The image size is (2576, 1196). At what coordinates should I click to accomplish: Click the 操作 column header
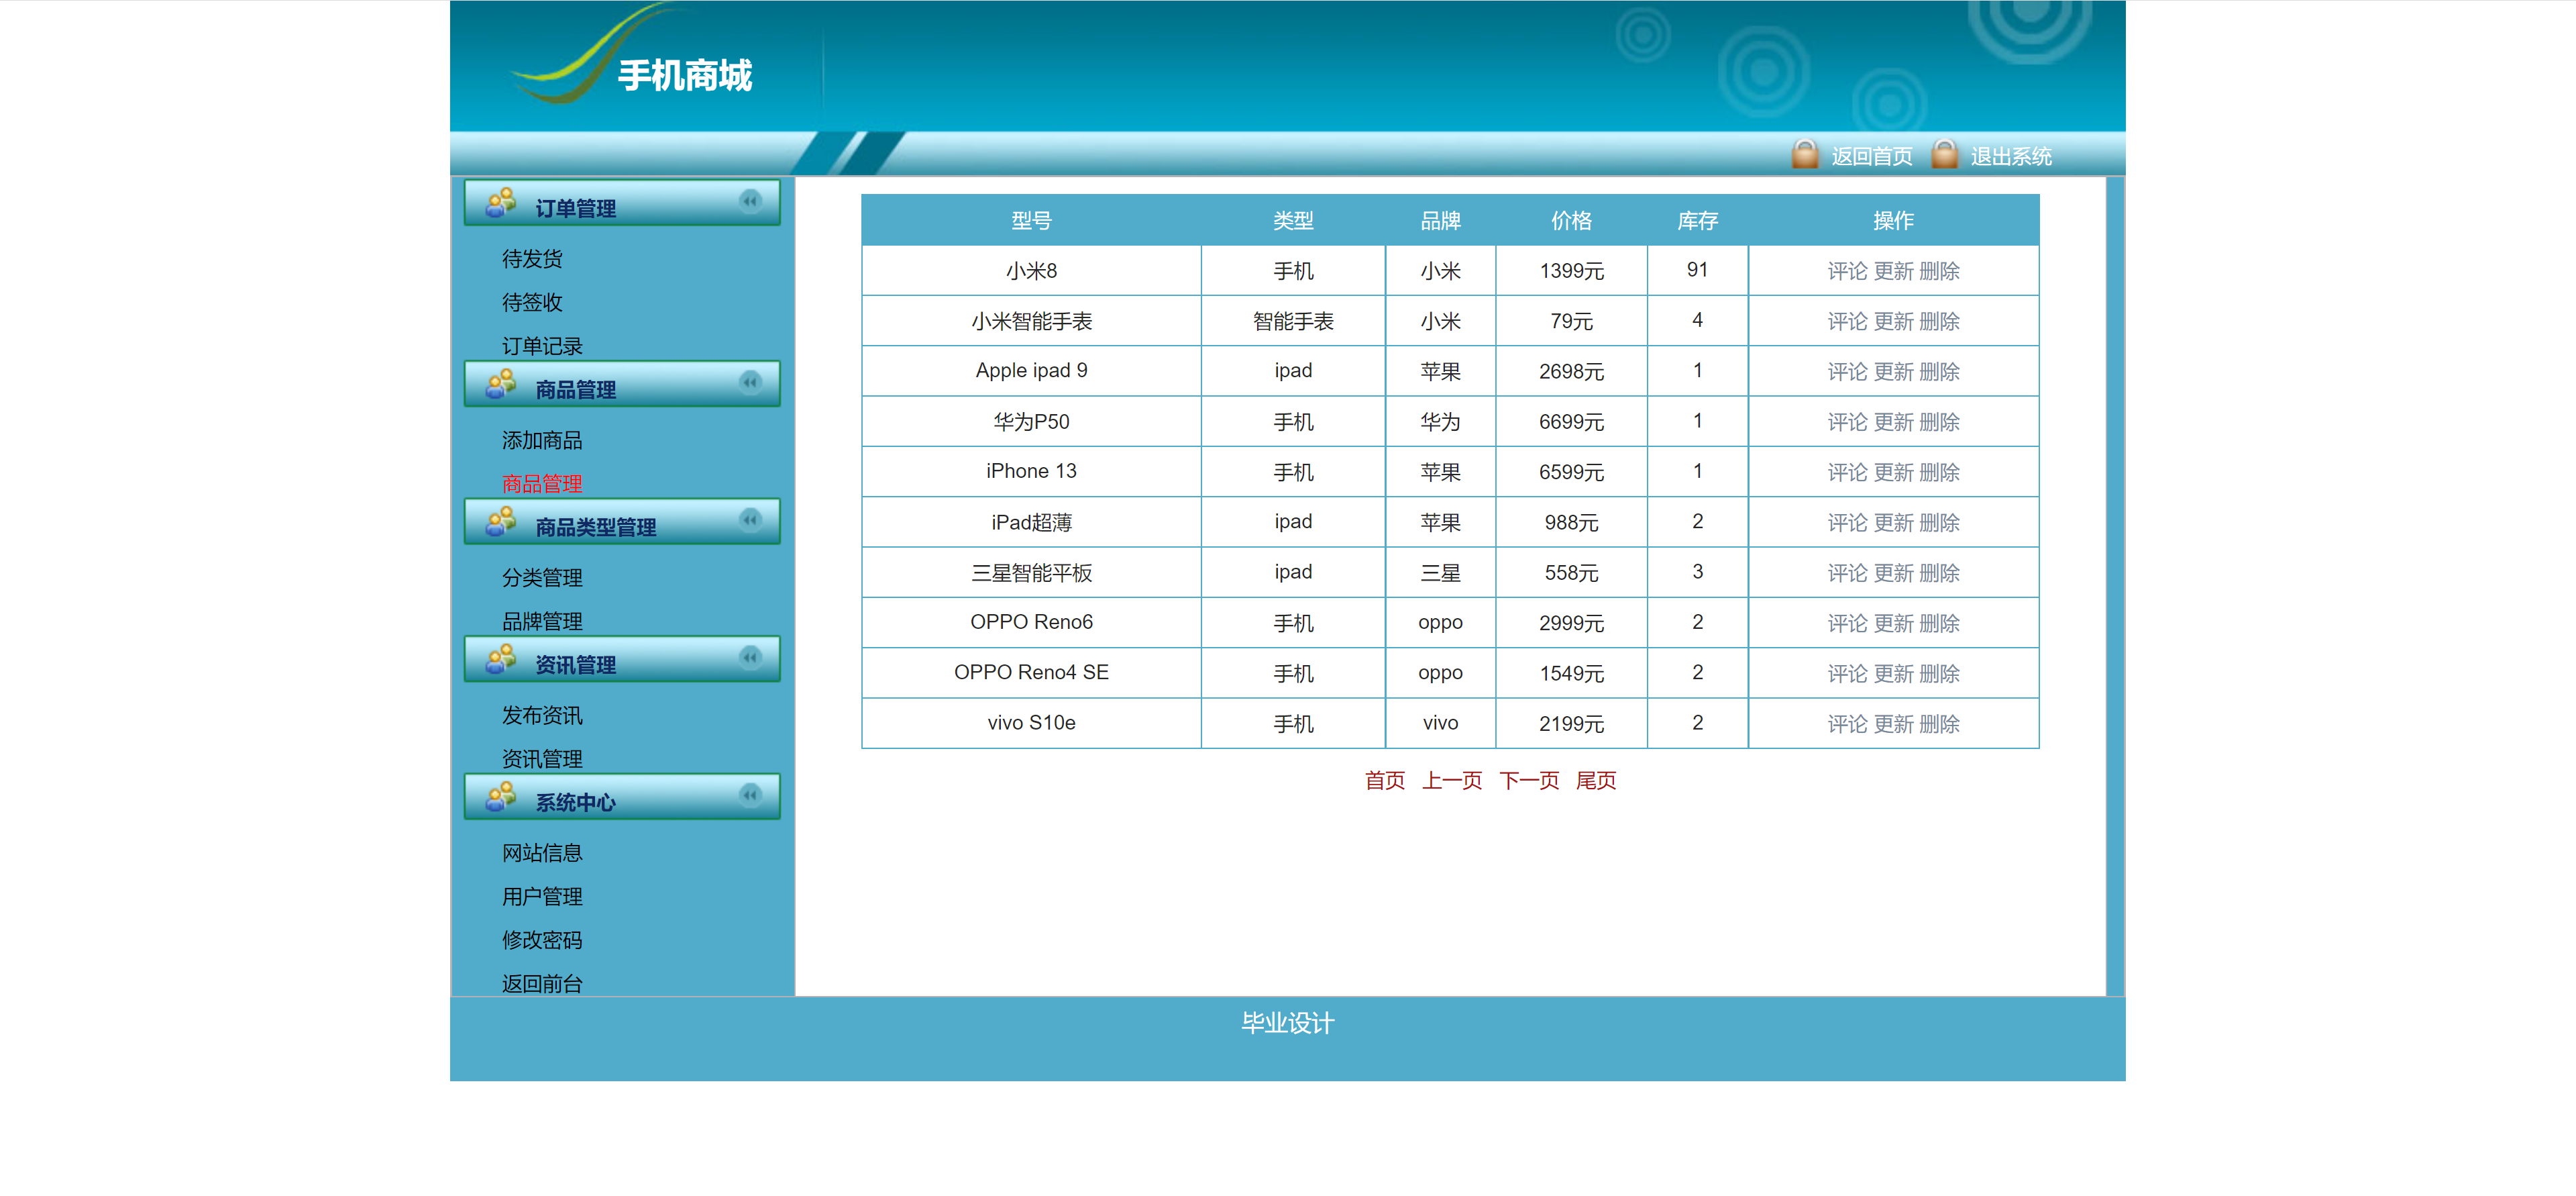(x=1893, y=221)
